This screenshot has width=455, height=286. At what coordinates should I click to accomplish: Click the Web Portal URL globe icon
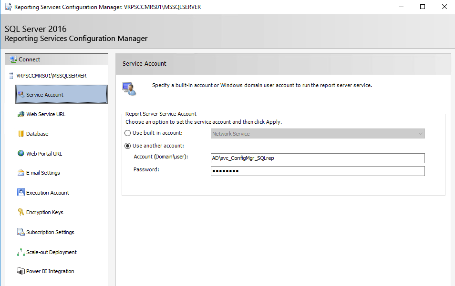tap(21, 153)
